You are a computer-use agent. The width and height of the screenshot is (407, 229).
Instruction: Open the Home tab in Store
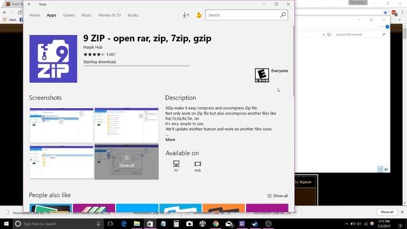(35, 15)
